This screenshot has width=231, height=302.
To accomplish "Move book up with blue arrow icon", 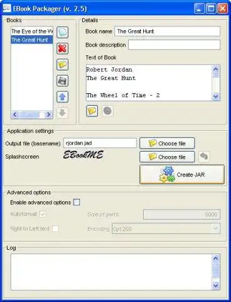I will pyautogui.click(x=62, y=97).
